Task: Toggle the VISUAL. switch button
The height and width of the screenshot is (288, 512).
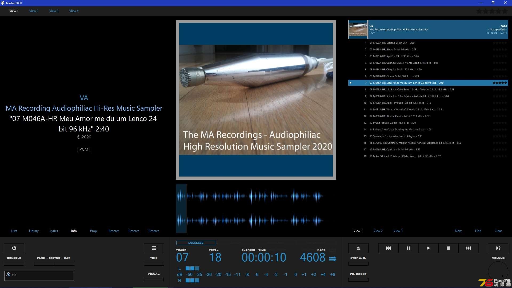Action: pyautogui.click(x=154, y=279)
